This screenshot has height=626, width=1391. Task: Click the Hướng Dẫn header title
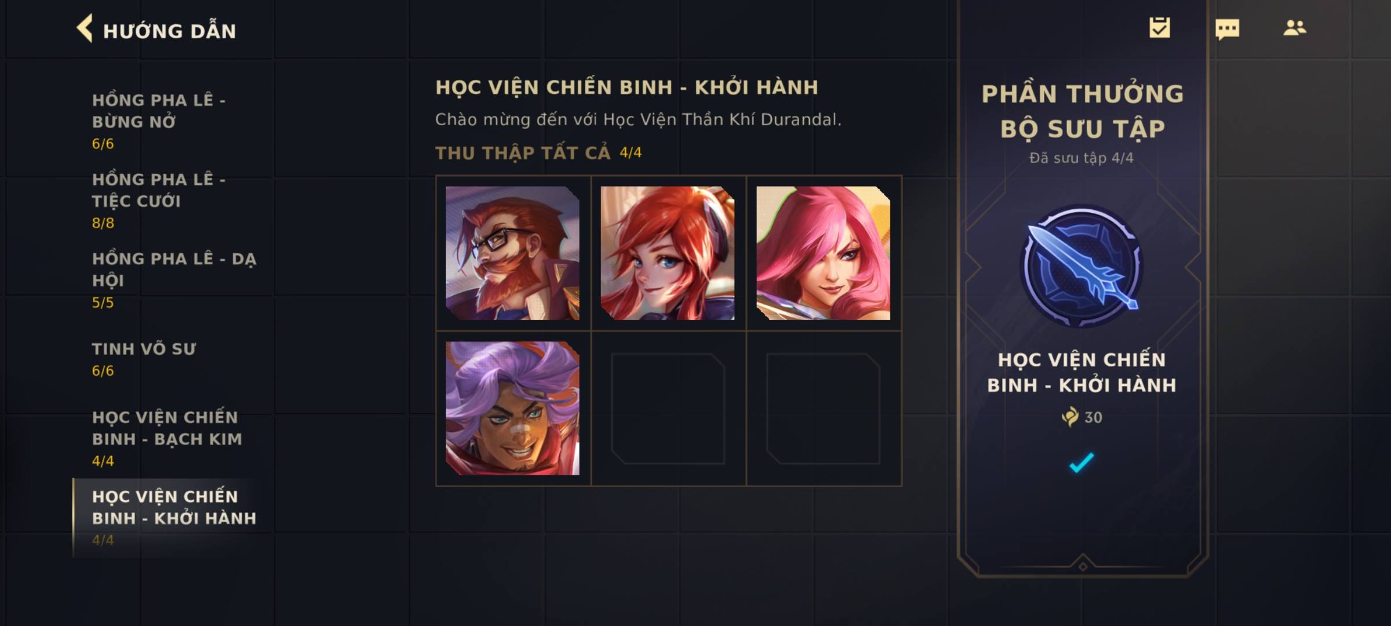(x=169, y=31)
